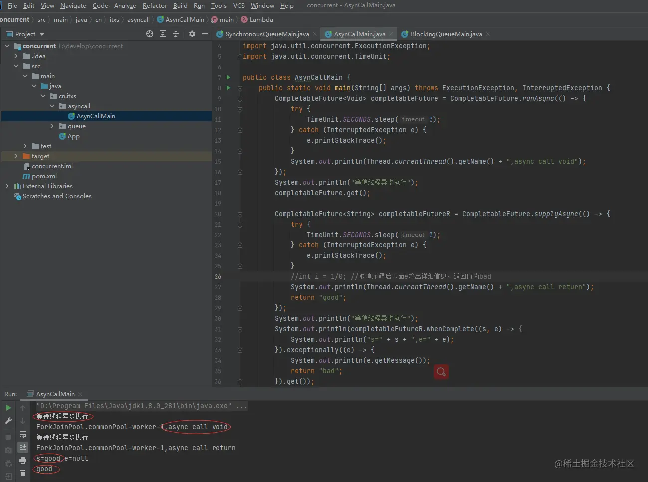This screenshot has width=648, height=482.
Task: Close the SynchronousQueueMain.java tab
Action: pyautogui.click(x=315, y=34)
